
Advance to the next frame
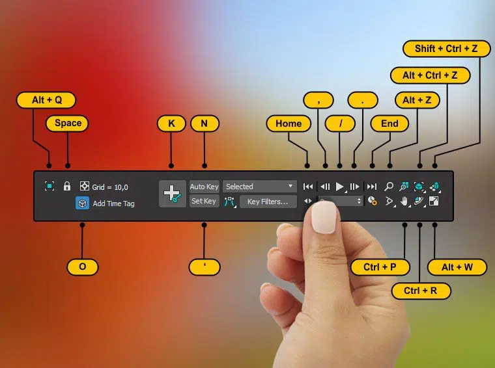click(x=354, y=187)
